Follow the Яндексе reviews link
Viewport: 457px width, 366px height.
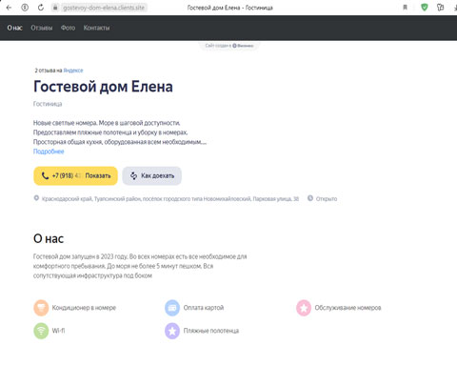click(73, 71)
